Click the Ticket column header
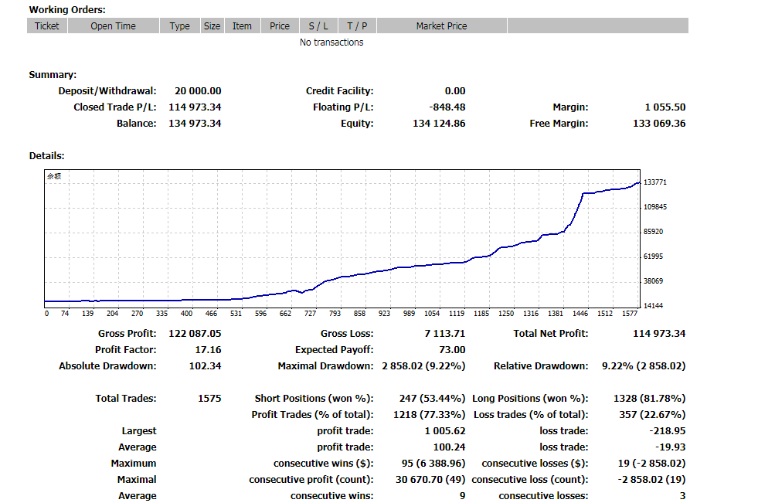 point(47,25)
